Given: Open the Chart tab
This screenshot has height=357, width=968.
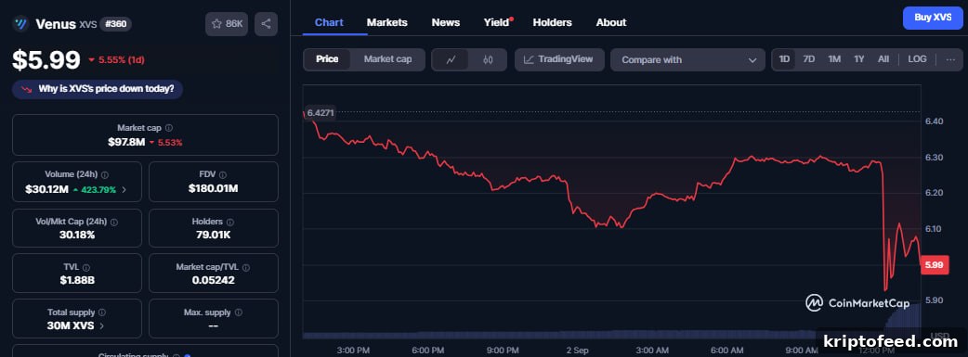Looking at the screenshot, I should (329, 22).
